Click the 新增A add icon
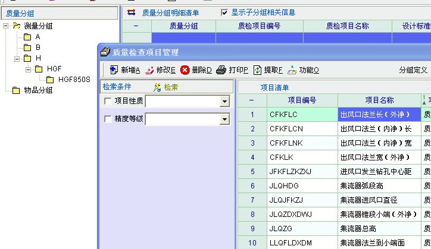The width and height of the screenshot is (431, 249). 114,70
